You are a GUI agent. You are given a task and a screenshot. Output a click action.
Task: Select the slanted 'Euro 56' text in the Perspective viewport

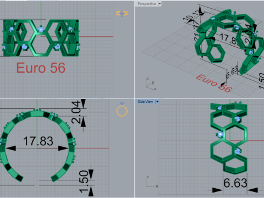[x=214, y=84]
